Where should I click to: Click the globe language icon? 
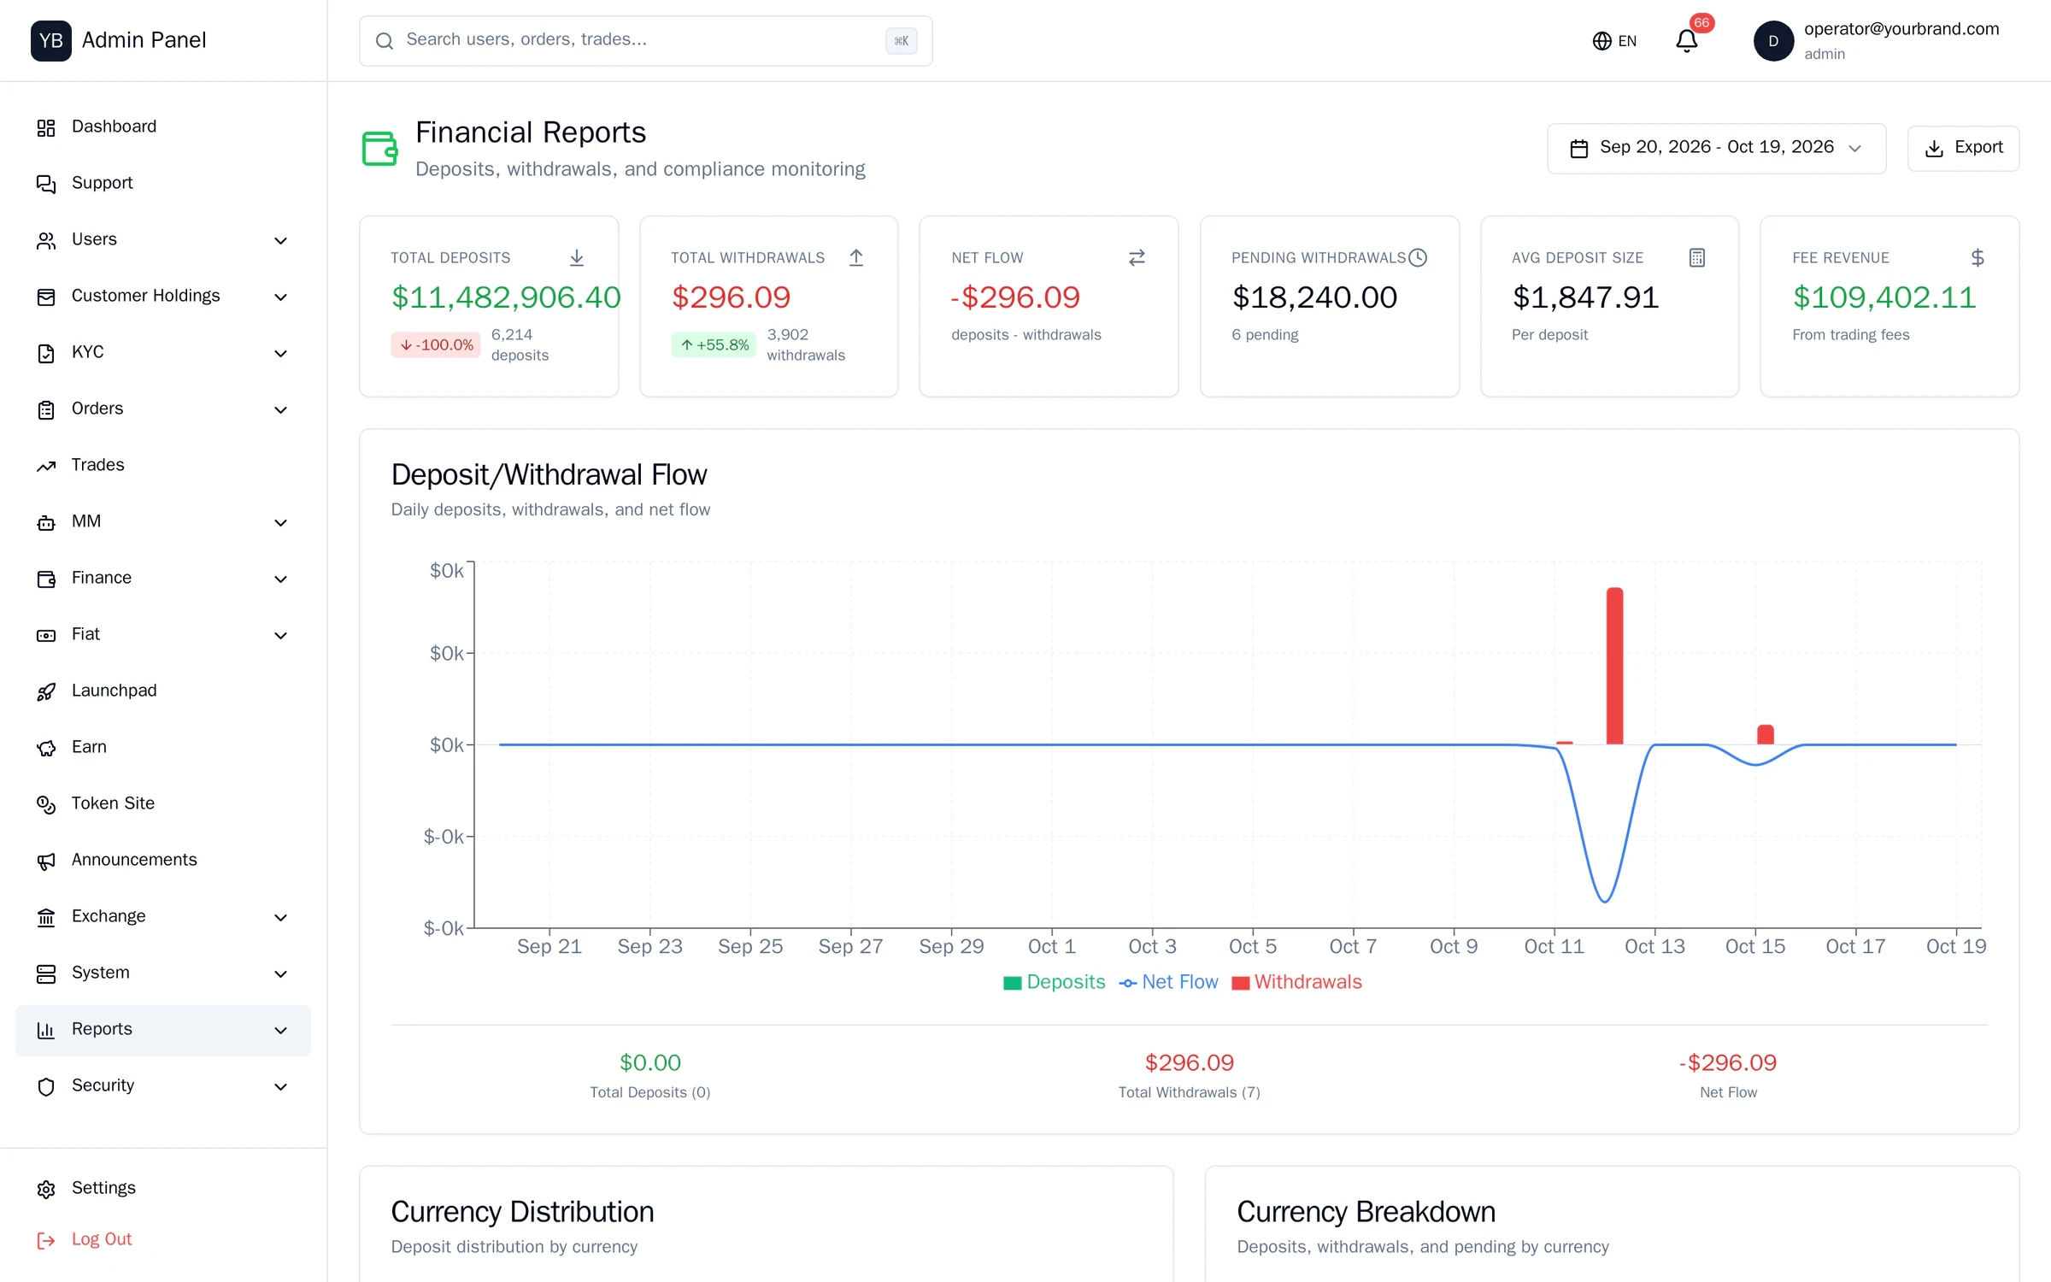(1601, 41)
